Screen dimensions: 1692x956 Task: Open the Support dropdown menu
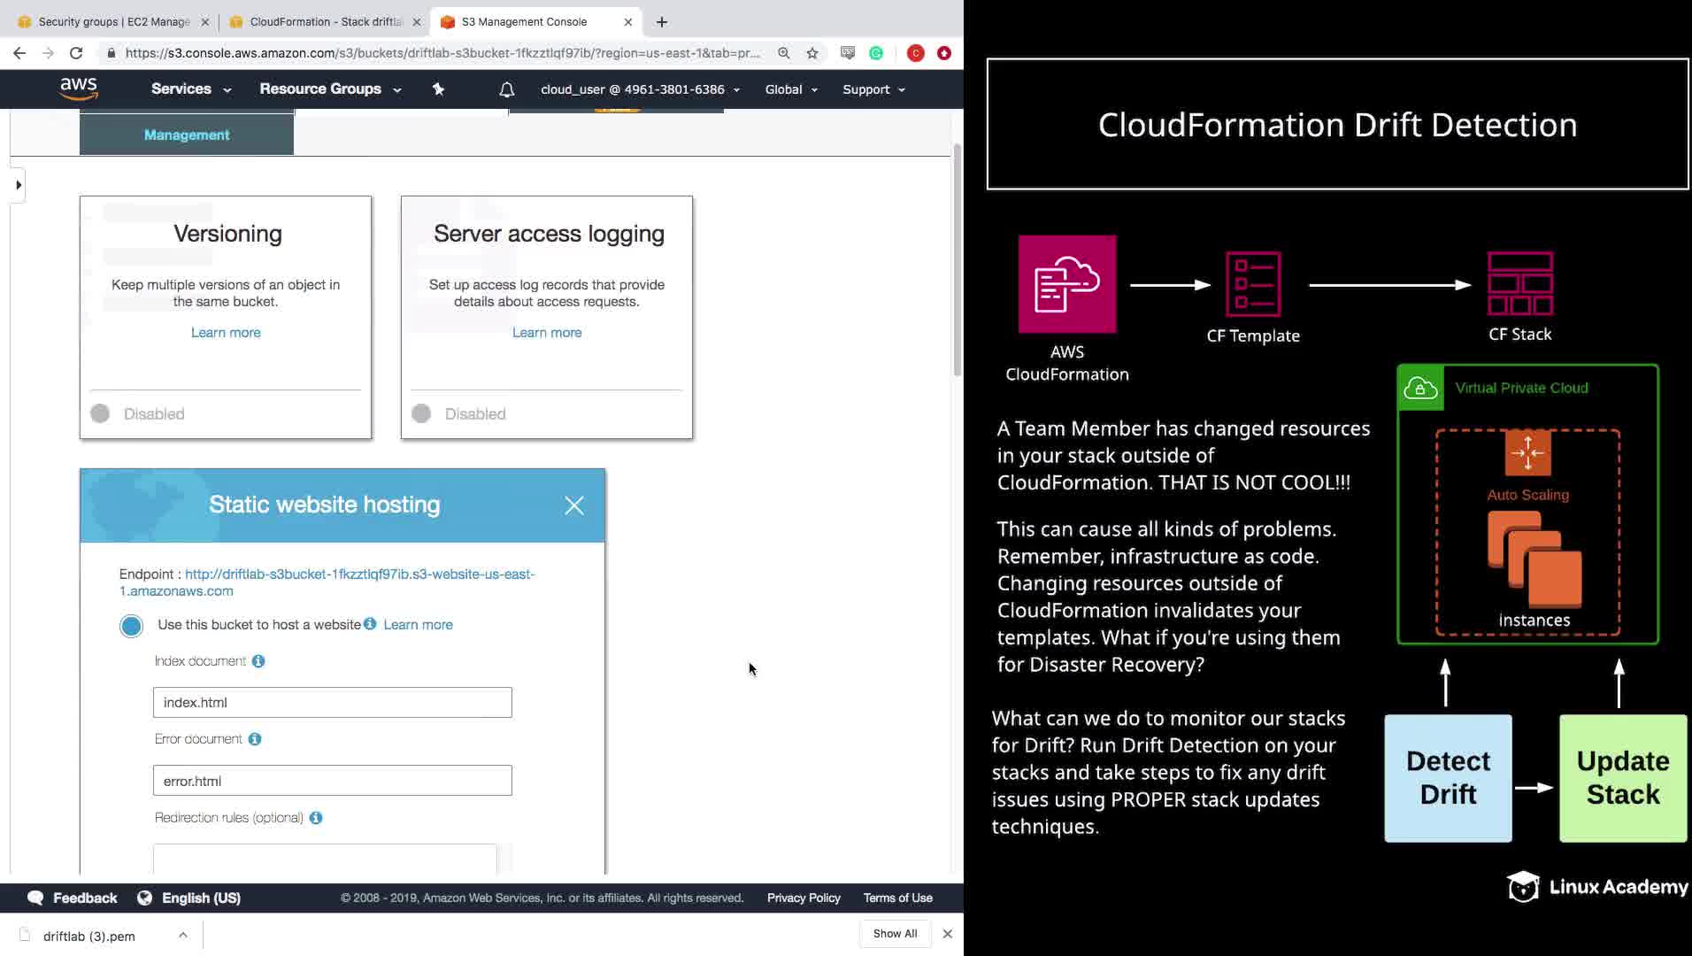[x=873, y=89]
